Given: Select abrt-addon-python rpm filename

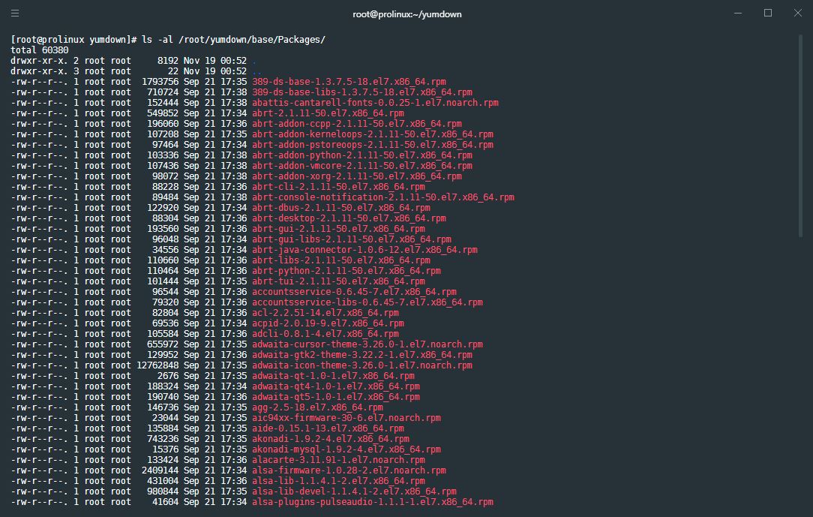Looking at the screenshot, I should [362, 155].
